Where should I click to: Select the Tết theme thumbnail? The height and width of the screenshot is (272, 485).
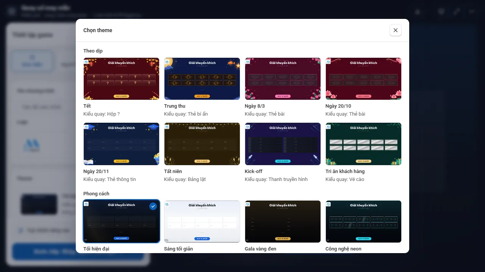pos(121,79)
